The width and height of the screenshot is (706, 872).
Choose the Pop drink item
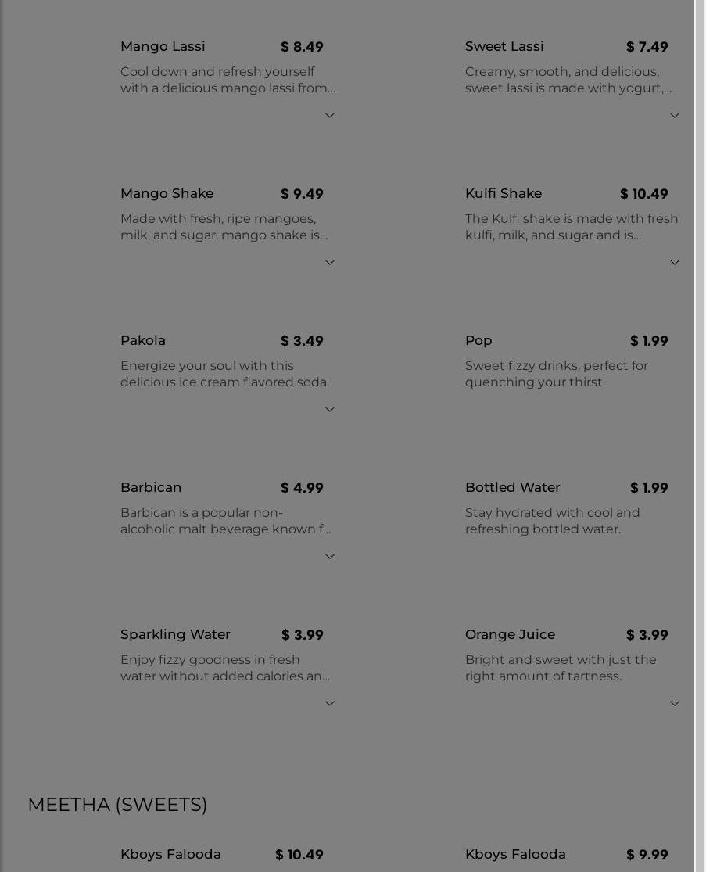coord(478,341)
